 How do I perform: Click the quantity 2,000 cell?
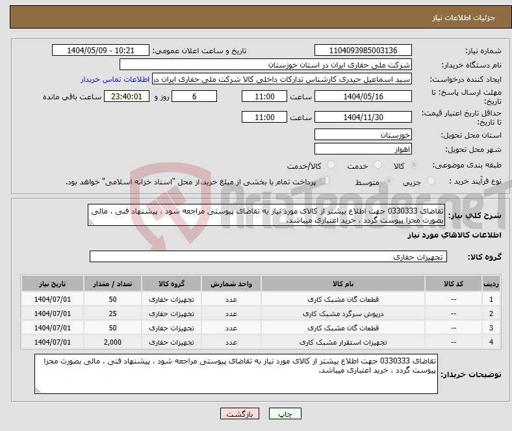point(112,342)
